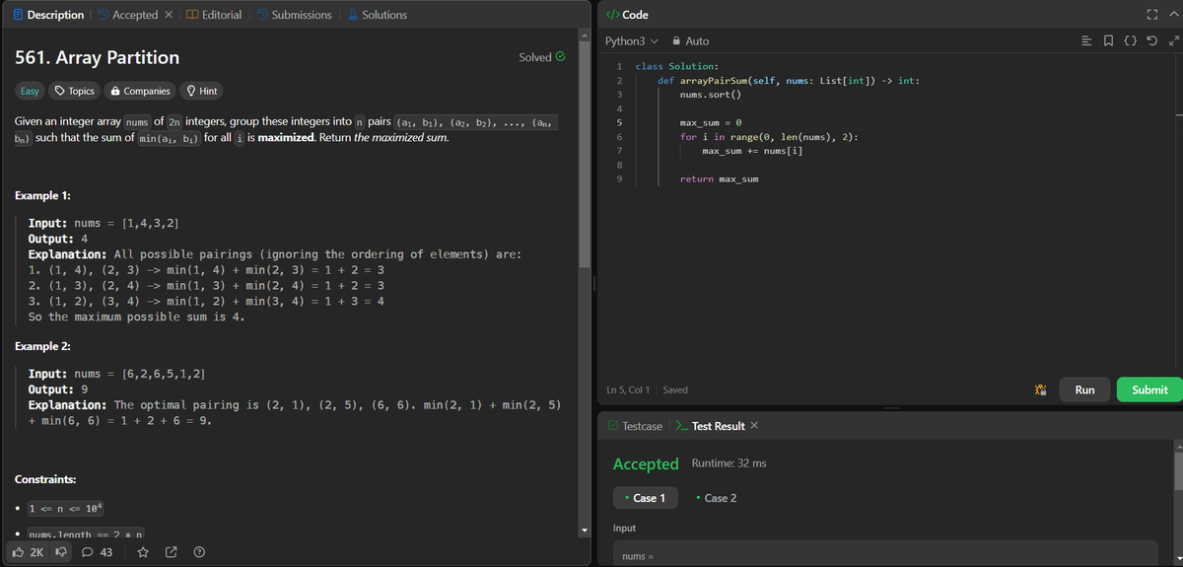The image size is (1183, 567).
Task: Close the Accepted tab
Action: [x=168, y=15]
